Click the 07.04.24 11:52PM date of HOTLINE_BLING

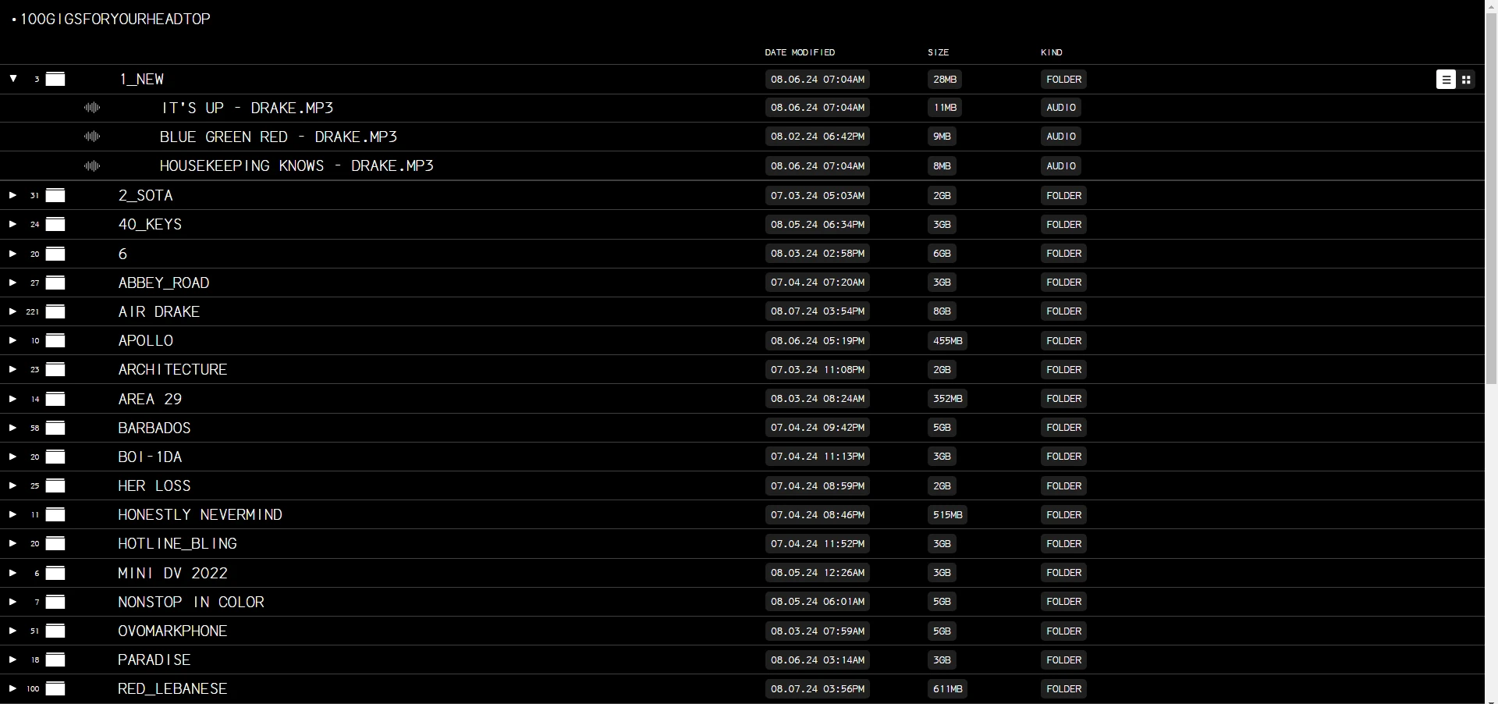click(x=818, y=543)
